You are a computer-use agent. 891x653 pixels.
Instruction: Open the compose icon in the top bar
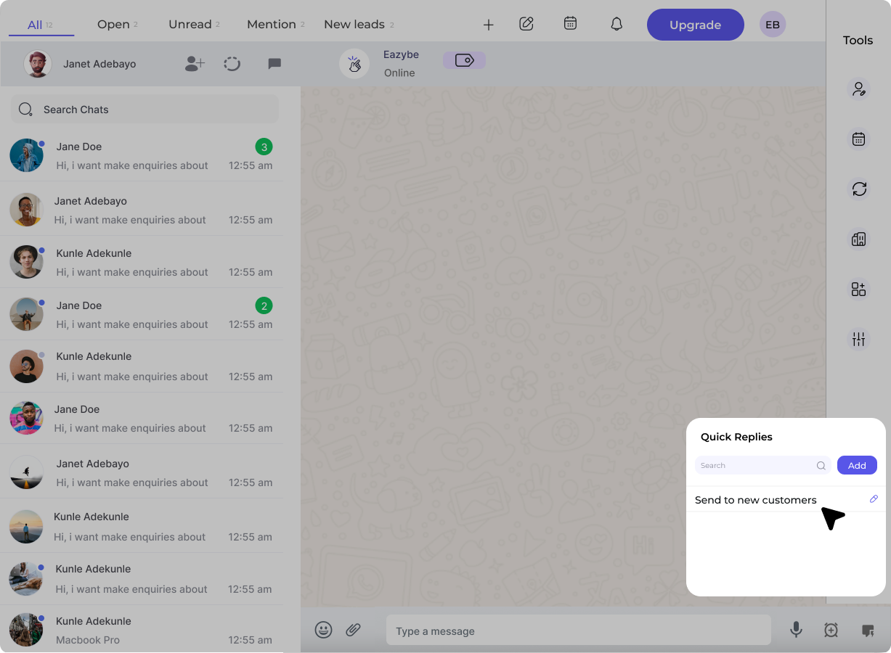[x=526, y=24]
